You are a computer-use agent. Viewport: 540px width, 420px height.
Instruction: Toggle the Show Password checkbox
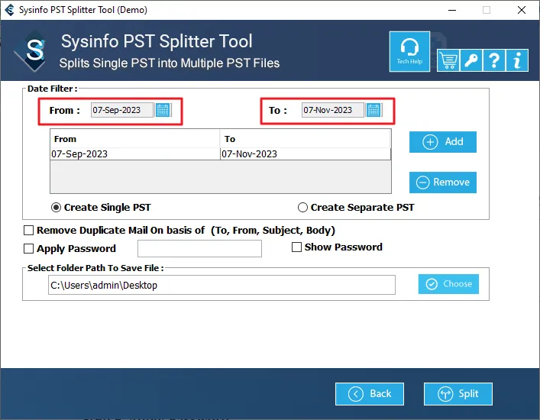[x=296, y=247]
